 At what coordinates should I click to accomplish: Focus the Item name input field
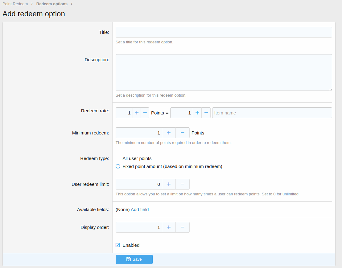tap(272, 113)
